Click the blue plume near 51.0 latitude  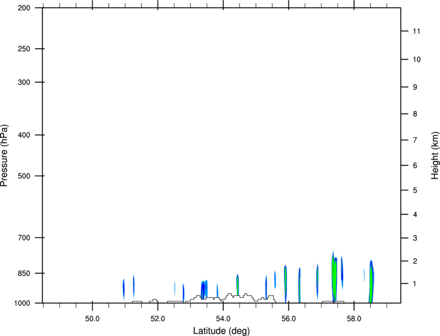124,289
